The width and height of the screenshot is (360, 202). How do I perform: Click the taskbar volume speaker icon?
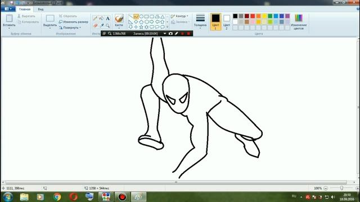click(x=333, y=197)
